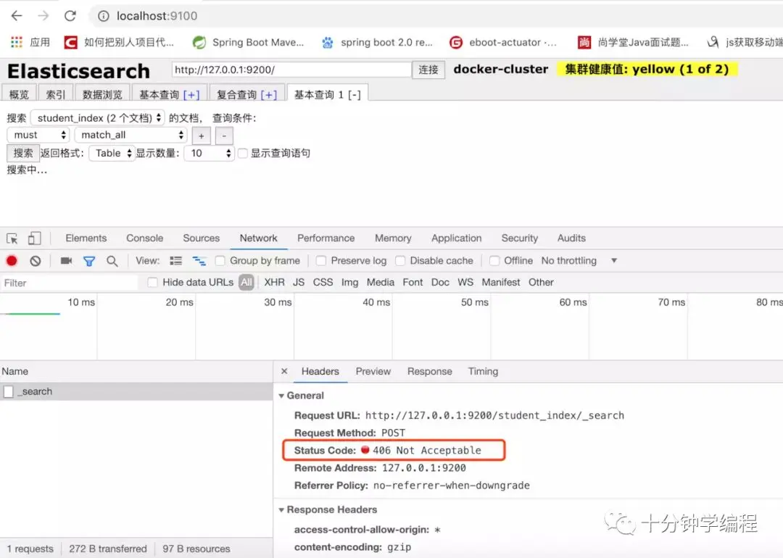Switch to DevTools Console tab
Viewport: 783px width, 558px height.
coord(145,238)
